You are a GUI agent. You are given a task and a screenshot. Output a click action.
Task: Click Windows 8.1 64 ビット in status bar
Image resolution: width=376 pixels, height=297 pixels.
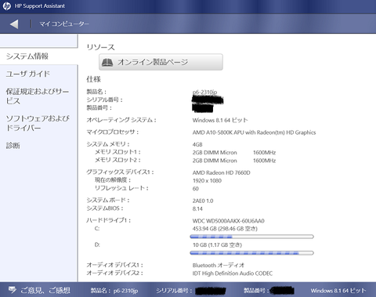pos(338,291)
